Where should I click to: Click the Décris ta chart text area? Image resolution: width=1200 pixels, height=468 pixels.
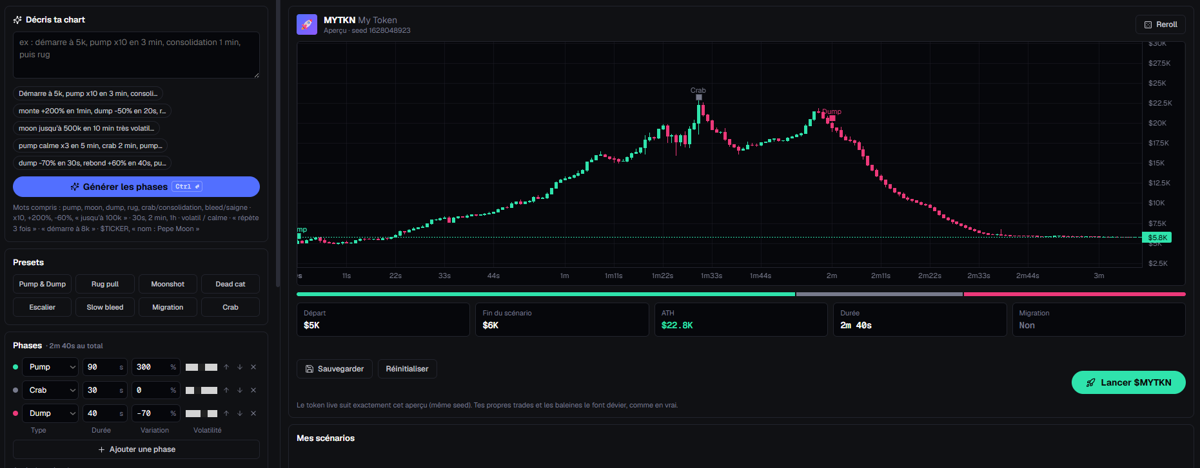(136, 55)
